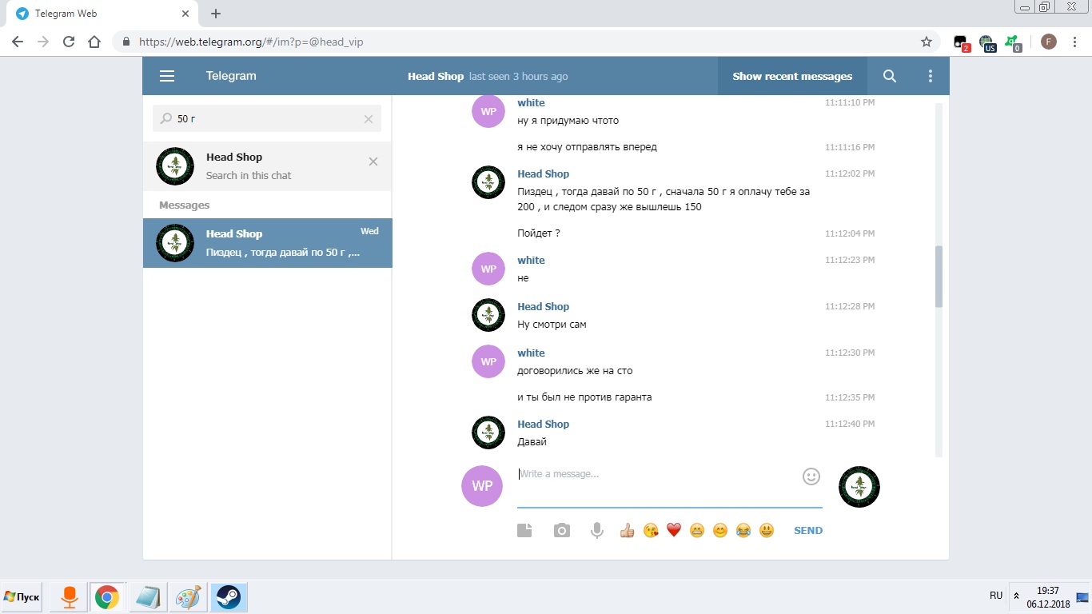Insert the grinning face emoji
Viewport: 1092px width, 614px height.
696,530
